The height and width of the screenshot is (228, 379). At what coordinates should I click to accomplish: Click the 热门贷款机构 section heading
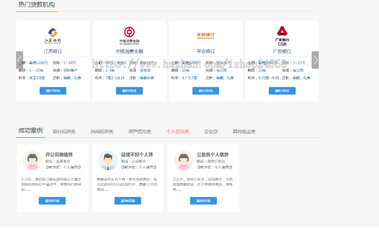[37, 5]
